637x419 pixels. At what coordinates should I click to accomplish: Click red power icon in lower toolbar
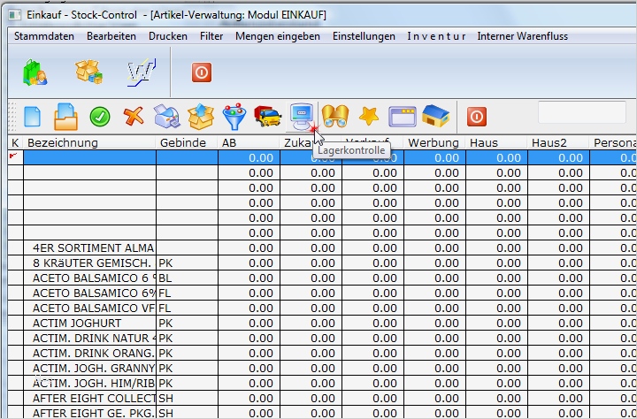pos(477,117)
